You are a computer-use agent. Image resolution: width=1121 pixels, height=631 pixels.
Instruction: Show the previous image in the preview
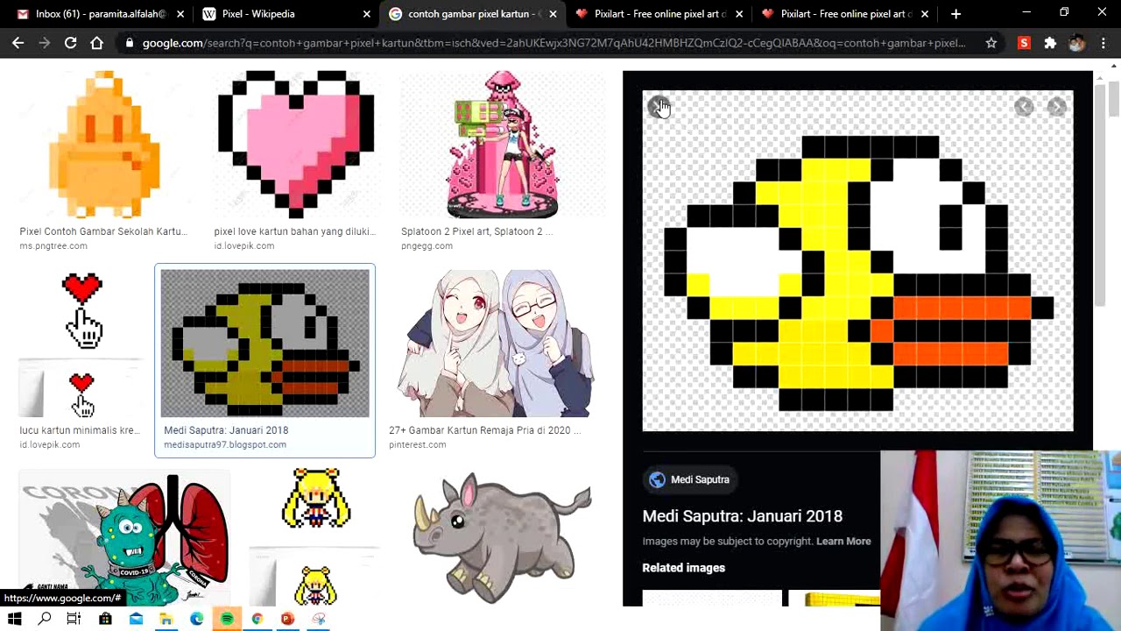click(1024, 107)
